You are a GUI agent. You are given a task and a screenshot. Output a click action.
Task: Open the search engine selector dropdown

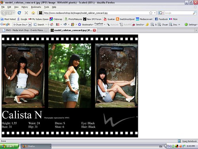tap(161, 13)
